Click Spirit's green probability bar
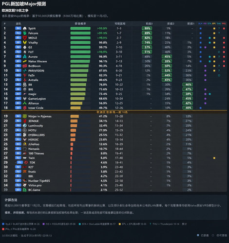This screenshot has width=229, height=243. 80,29
